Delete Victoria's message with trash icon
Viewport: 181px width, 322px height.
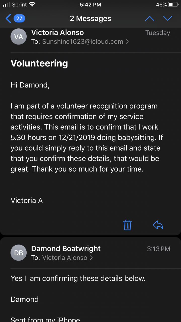coord(127,225)
